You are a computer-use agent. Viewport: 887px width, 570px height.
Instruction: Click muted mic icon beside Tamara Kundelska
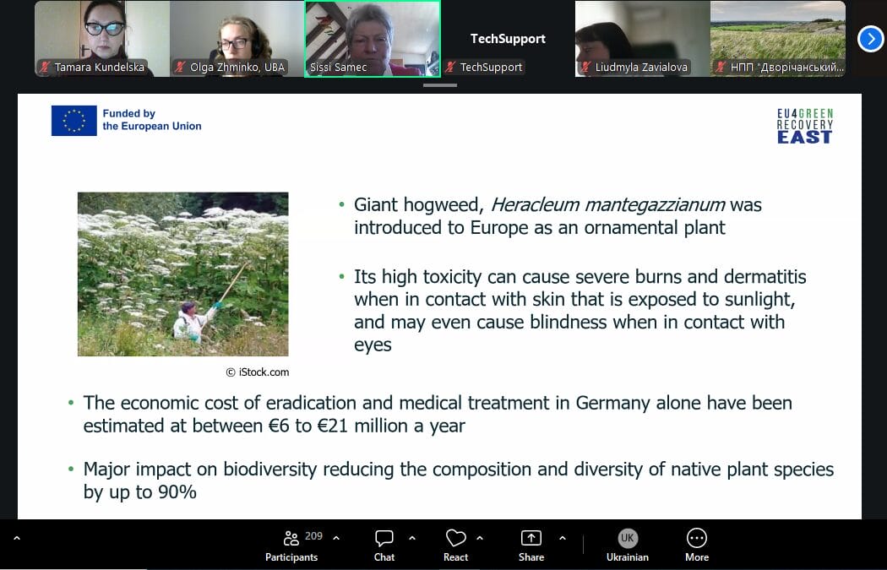tap(45, 68)
